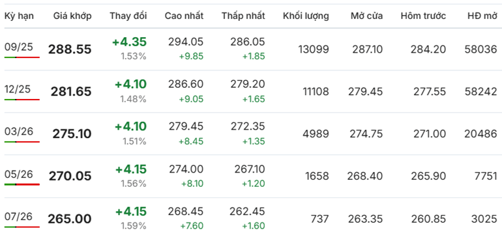Sort by the Giá khớp column header
The width and height of the screenshot is (502, 239).
coord(72,16)
